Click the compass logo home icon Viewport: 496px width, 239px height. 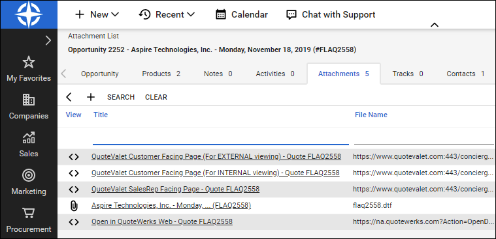[x=29, y=14]
